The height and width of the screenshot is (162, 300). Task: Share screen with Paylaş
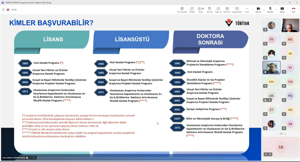point(282,10)
